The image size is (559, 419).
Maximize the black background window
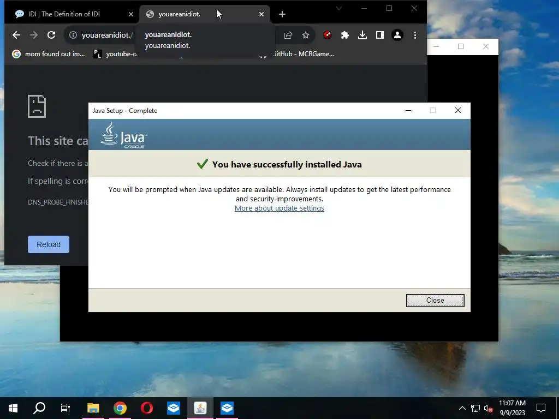coord(461,47)
